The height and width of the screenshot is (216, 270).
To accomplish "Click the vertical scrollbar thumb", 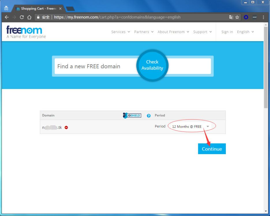I will click(266, 67).
